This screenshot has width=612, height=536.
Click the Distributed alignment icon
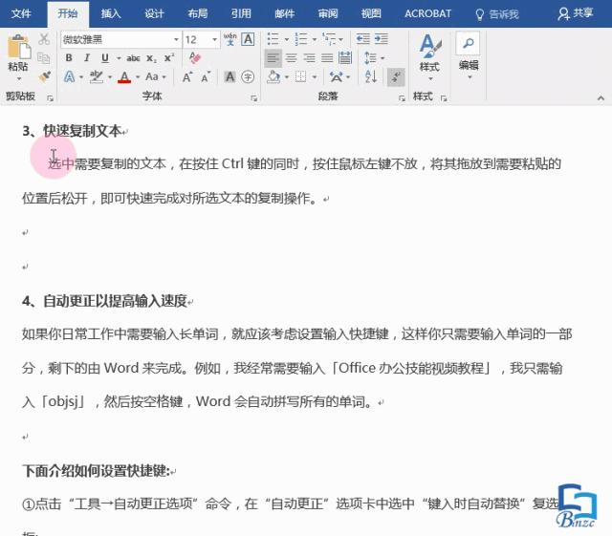click(345, 58)
